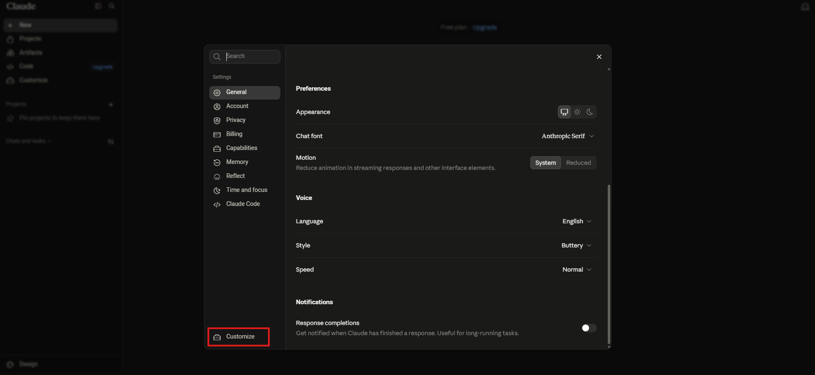Image resolution: width=815 pixels, height=375 pixels.
Task: Click the settings dialog vertical scrollbar thumb
Action: tap(609, 264)
